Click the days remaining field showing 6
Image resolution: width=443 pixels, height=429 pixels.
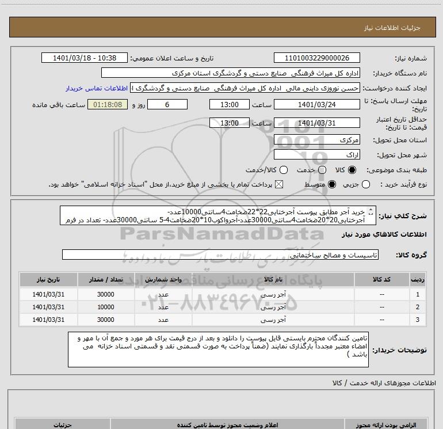coord(167,105)
